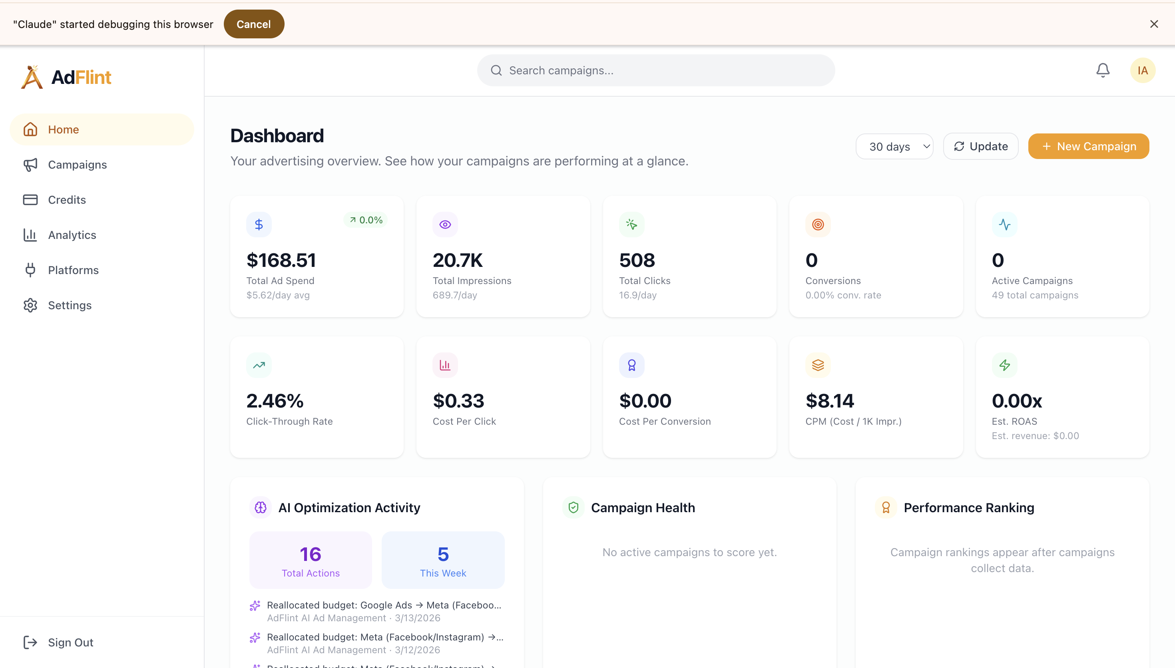The height and width of the screenshot is (668, 1175).
Task: Click the Total Actions count tile
Action: 311,560
